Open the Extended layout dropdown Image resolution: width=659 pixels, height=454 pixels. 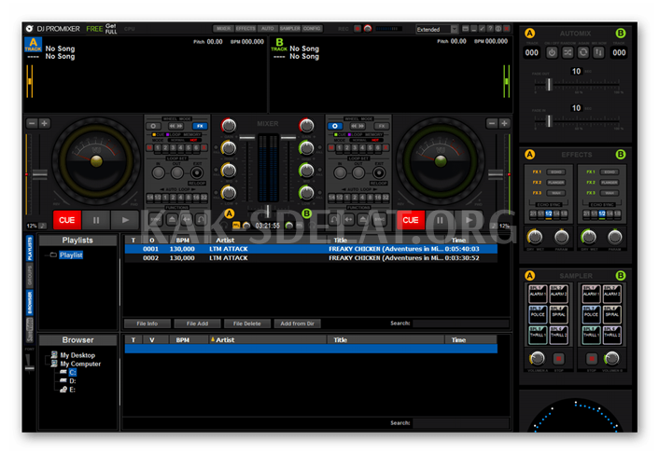click(455, 29)
